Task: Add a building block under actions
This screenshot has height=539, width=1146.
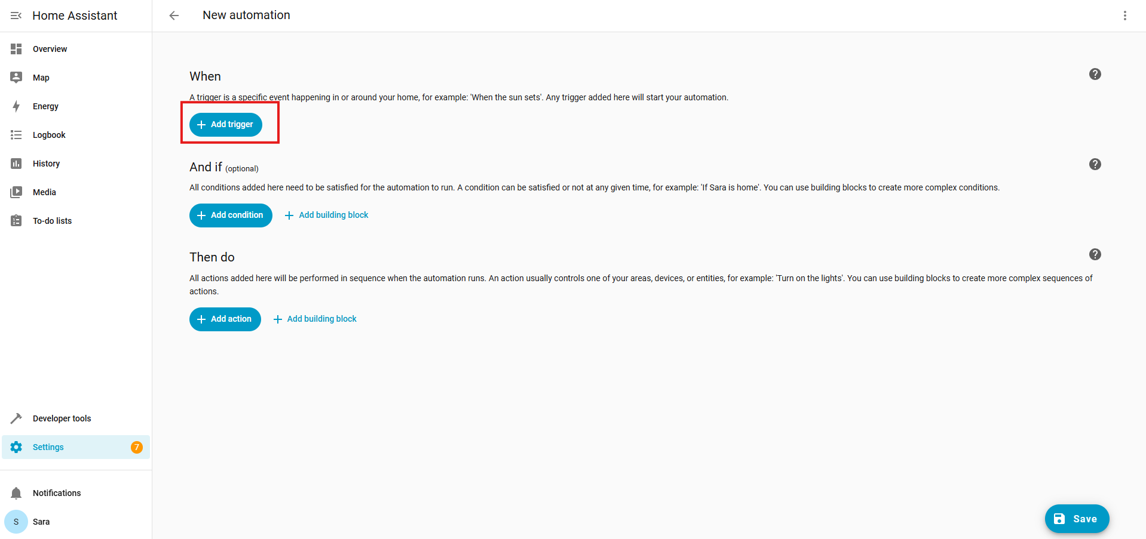Action: pos(315,319)
